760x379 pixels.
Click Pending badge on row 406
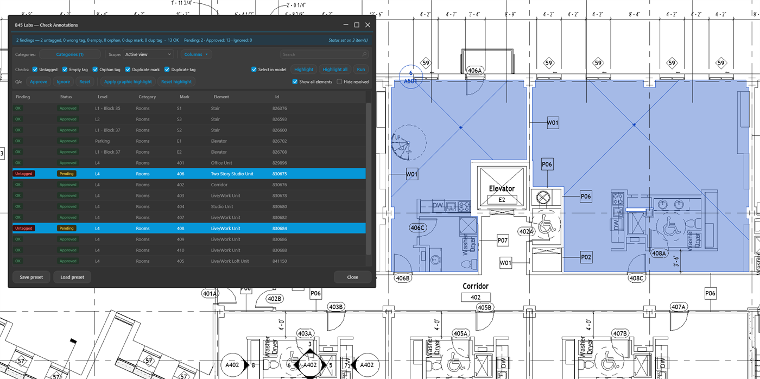coord(67,174)
